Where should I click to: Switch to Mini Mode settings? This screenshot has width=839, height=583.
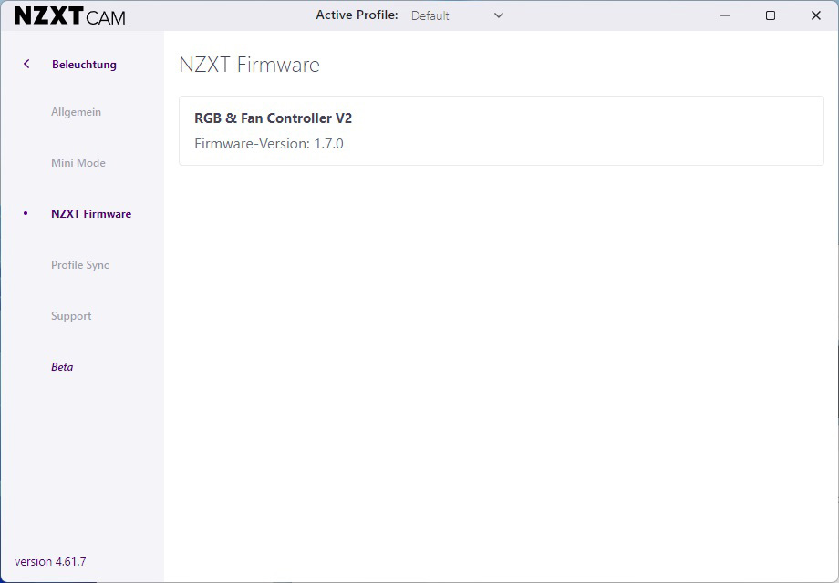78,163
